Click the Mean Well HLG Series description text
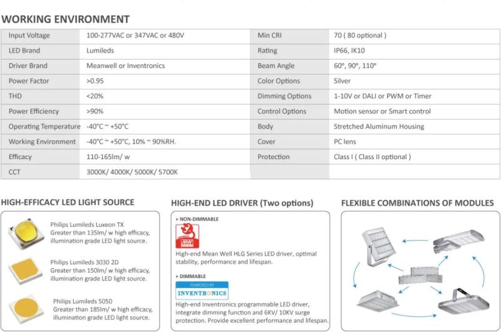The height and width of the screenshot is (332, 501). 246,258
